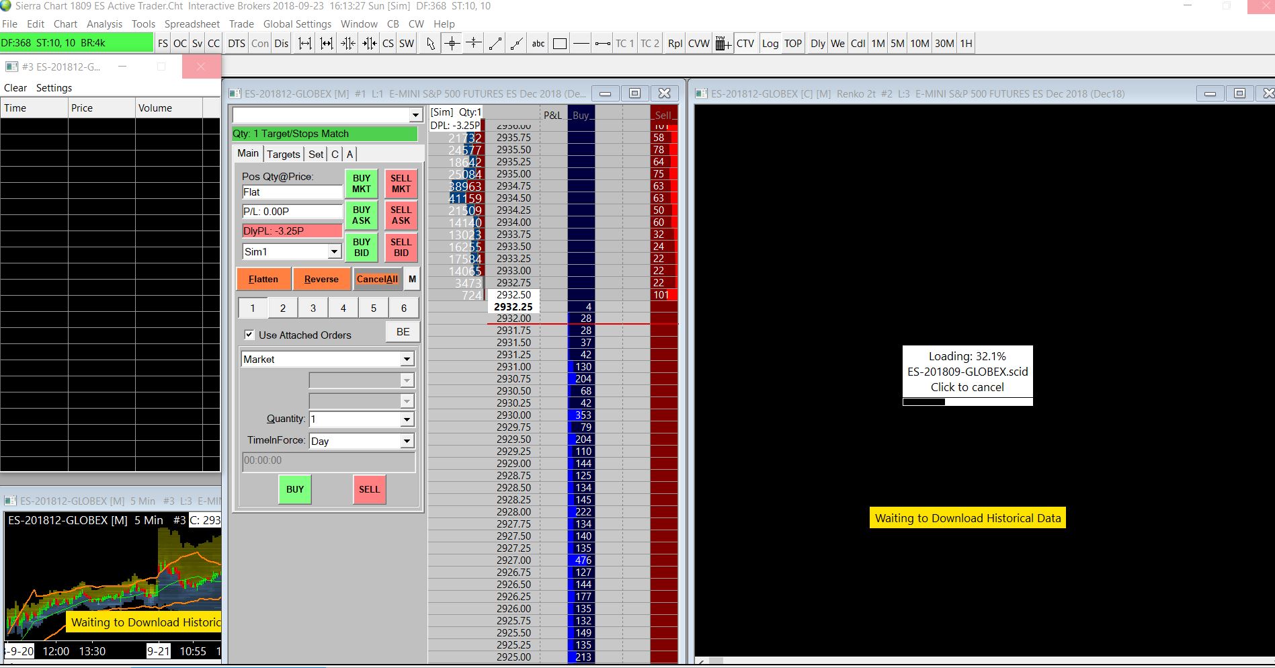Open the Settings menu in Time and Sales window
The image size is (1275, 668).
click(54, 88)
